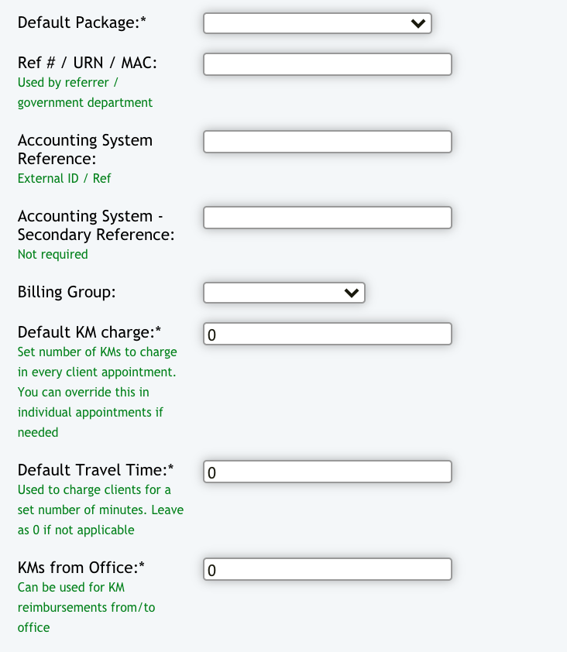
Task: Click the Ref # / URN / MAC input field
Action: pyautogui.click(x=327, y=64)
